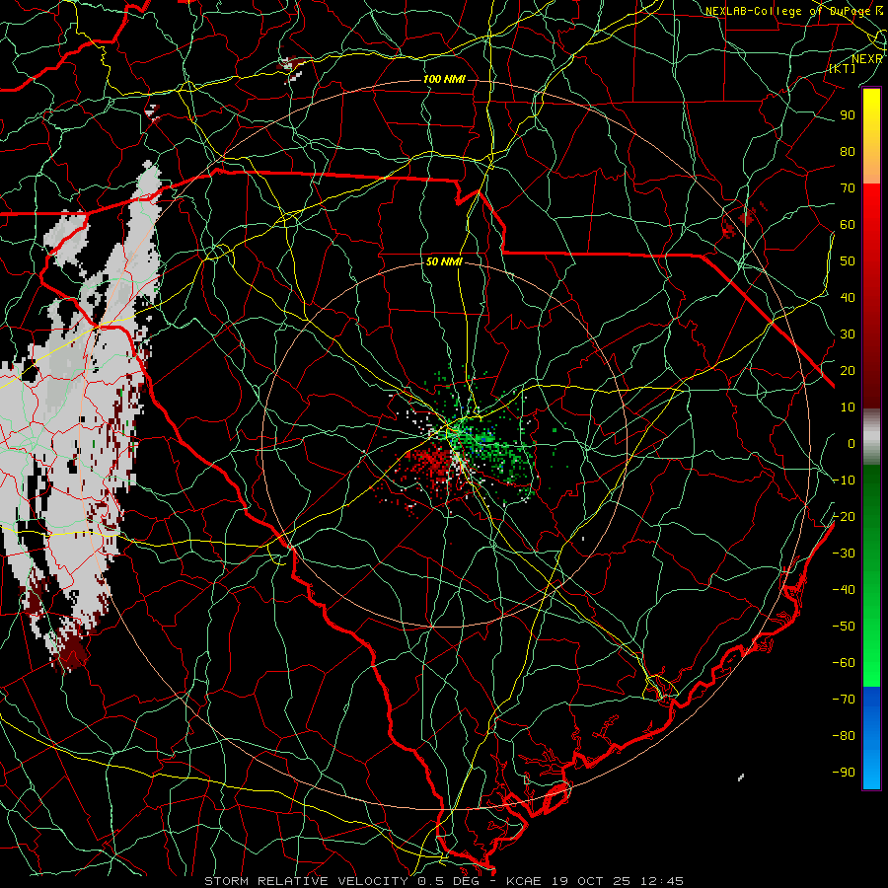Click the -50 label on velocity scale

[x=844, y=627]
